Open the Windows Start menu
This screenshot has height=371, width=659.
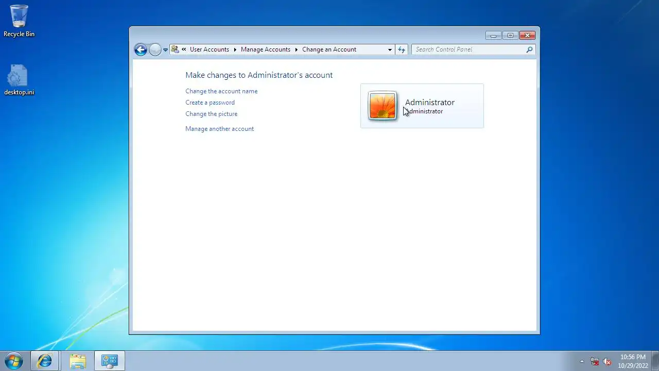[14, 361]
